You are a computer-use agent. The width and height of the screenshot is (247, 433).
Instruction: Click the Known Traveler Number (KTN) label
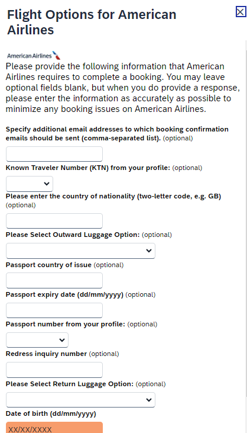[x=88, y=168]
